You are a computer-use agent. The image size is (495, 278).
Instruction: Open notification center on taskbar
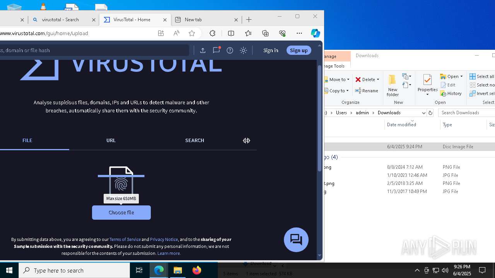(x=482, y=270)
